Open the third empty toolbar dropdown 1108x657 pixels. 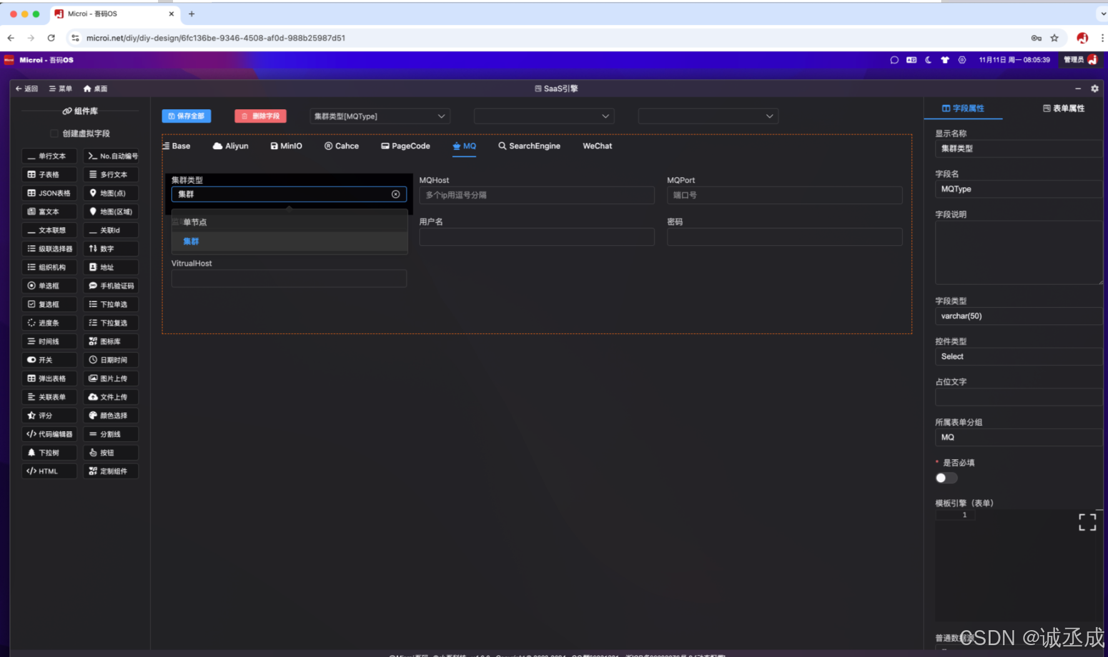[708, 116]
